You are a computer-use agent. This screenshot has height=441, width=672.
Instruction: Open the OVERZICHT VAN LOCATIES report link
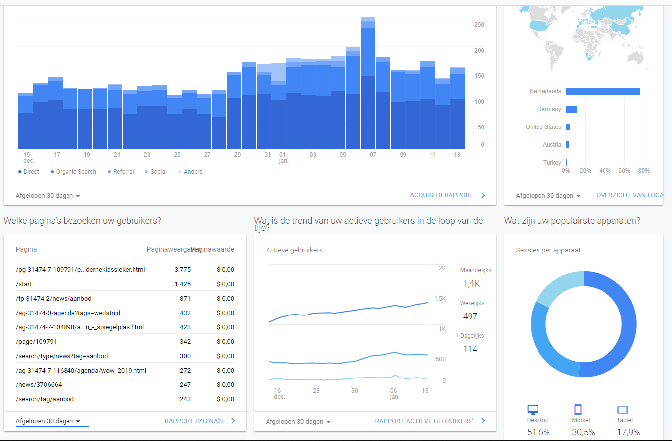point(629,195)
